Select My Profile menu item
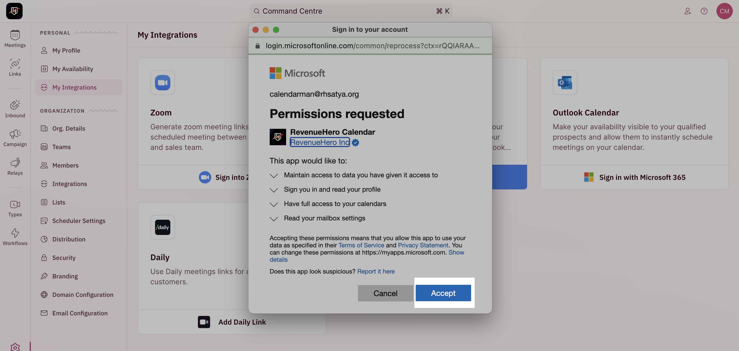 tap(79, 50)
